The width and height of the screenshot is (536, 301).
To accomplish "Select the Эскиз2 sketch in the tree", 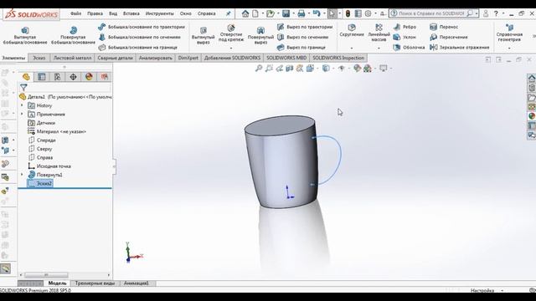I will (x=40, y=183).
